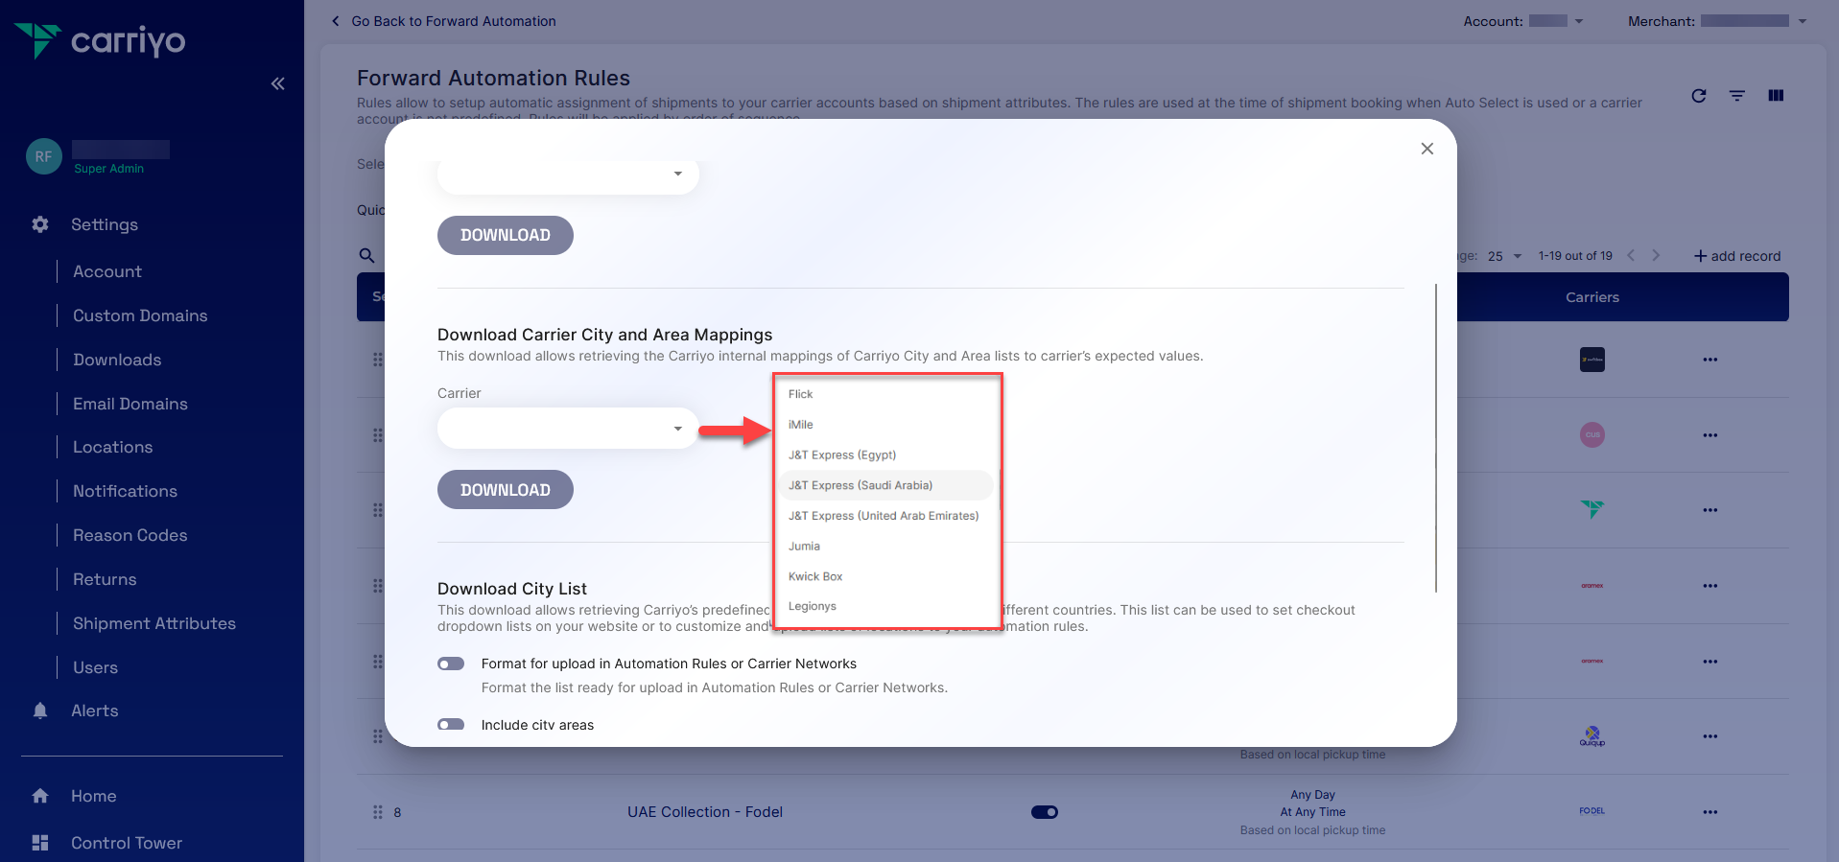Click the Control Tower grid icon
The height and width of the screenshot is (862, 1839).
40,843
